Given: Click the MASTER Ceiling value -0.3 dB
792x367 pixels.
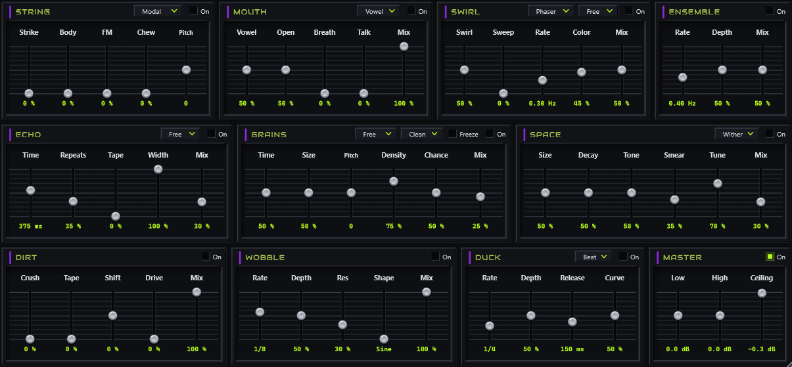Looking at the screenshot, I should [x=761, y=349].
